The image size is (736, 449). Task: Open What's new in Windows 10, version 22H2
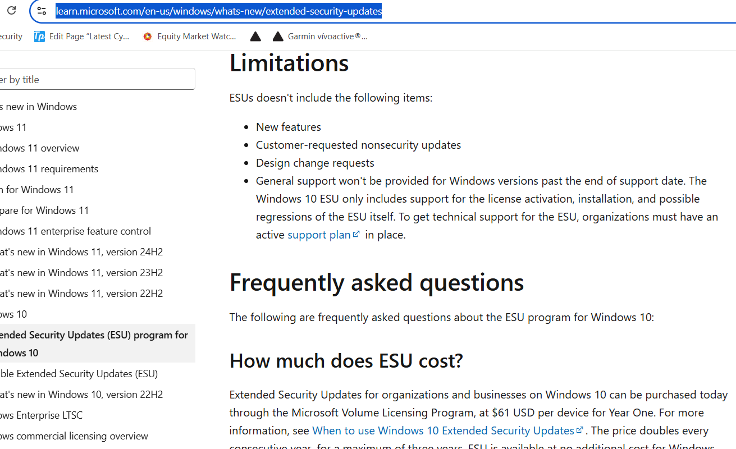81,394
